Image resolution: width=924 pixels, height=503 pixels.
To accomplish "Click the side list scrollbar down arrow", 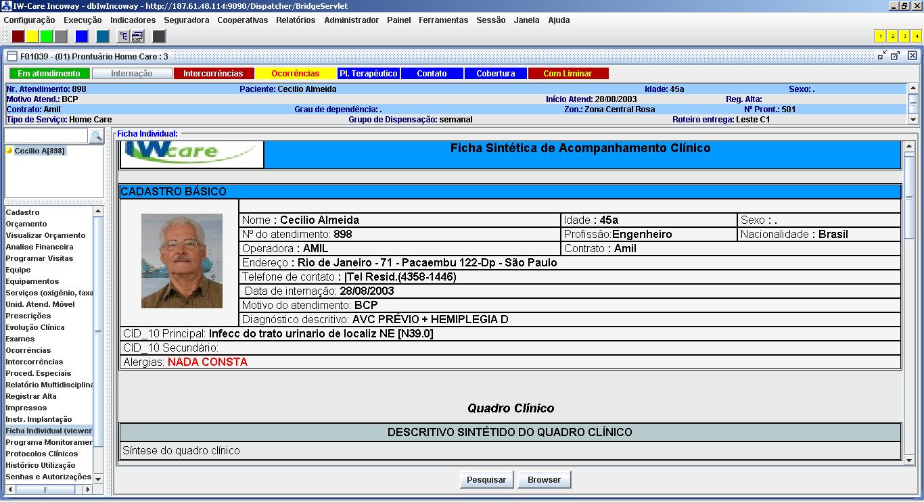I will pyautogui.click(x=98, y=478).
